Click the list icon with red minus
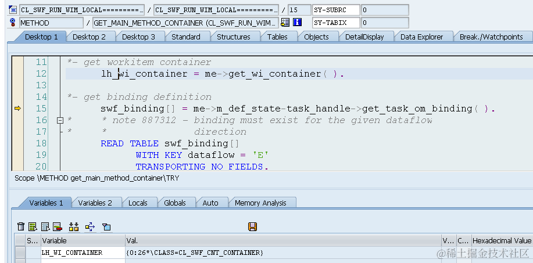Image resolution: width=533 pixels, height=263 pixels. point(57,226)
